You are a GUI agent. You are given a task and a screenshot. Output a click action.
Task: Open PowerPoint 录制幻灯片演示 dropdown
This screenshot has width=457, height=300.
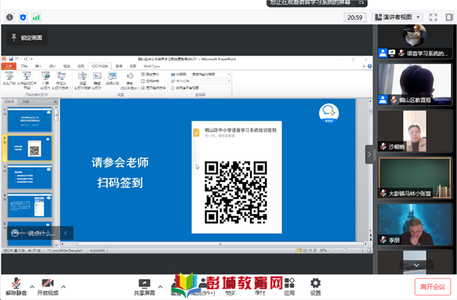(130, 81)
